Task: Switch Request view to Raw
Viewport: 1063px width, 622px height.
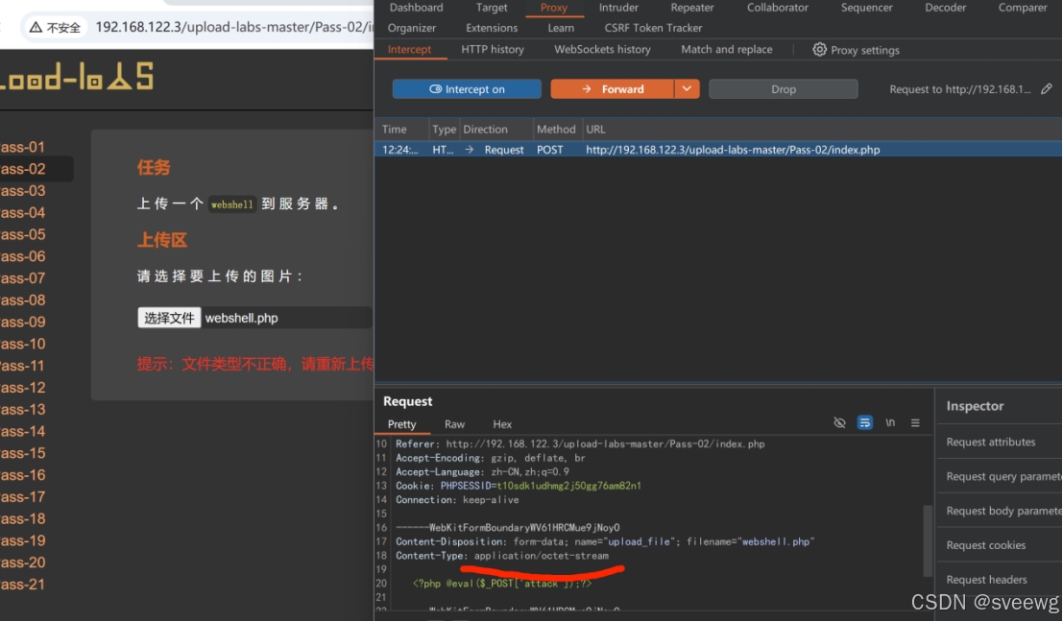Action: click(x=454, y=424)
